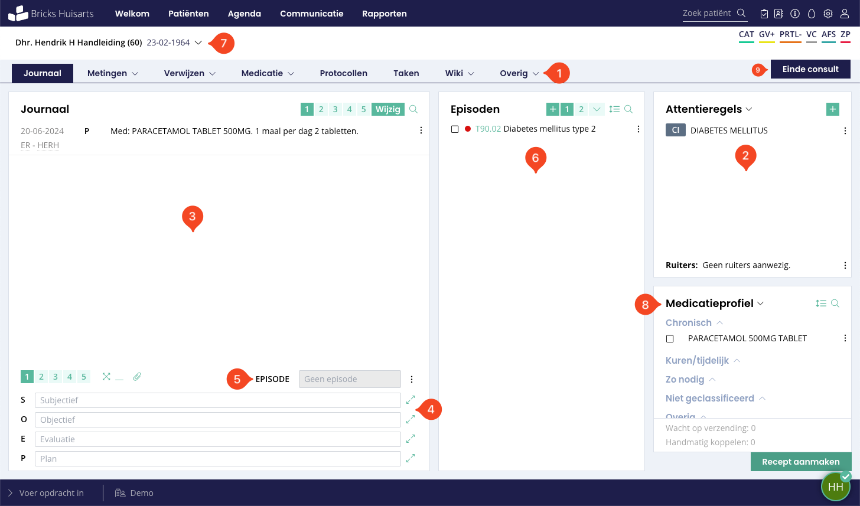This screenshot has height=506, width=860.
Task: Expand the Plan field with its arrow icon
Action: click(x=411, y=458)
